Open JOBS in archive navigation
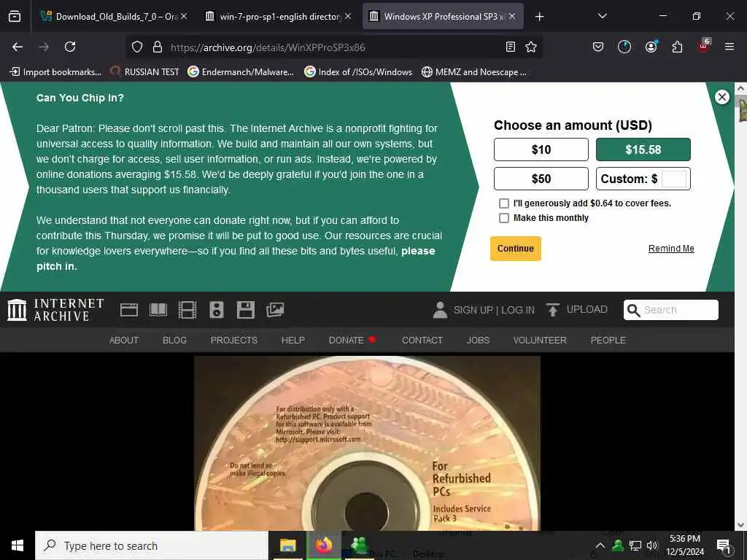 tap(478, 340)
